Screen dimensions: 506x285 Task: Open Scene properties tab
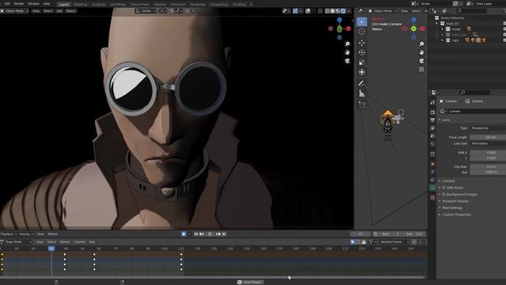(432, 136)
